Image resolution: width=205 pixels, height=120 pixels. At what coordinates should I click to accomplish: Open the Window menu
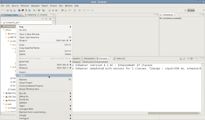point(69,6)
